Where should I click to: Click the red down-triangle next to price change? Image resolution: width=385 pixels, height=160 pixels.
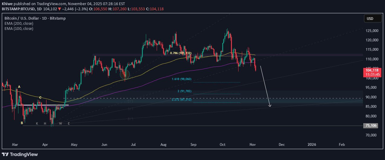click(60, 9)
